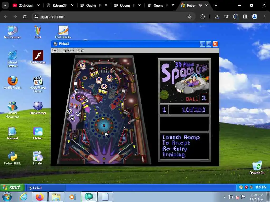Open the Options menu in Pinball
The height and width of the screenshot is (202, 270).
pyautogui.click(x=68, y=50)
